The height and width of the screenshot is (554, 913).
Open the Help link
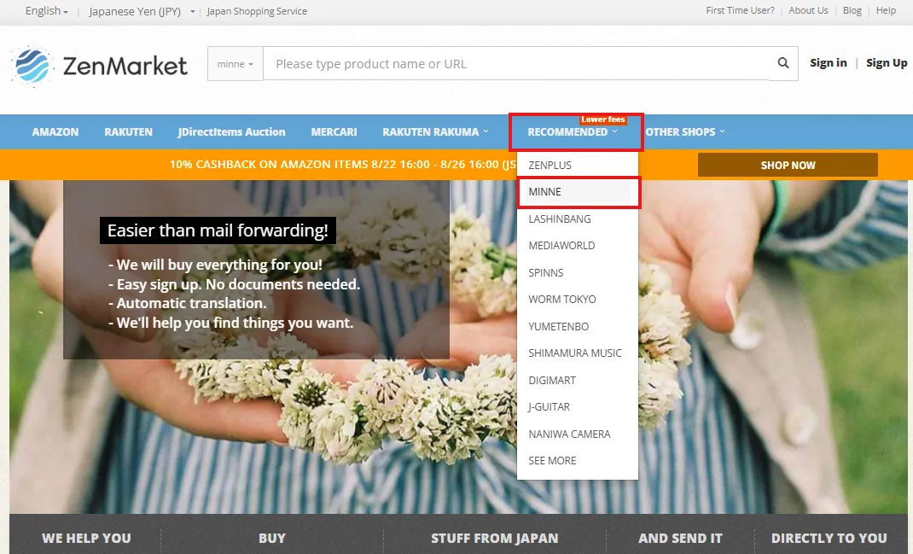[886, 10]
